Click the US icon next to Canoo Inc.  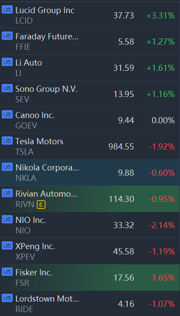[x=7, y=115]
